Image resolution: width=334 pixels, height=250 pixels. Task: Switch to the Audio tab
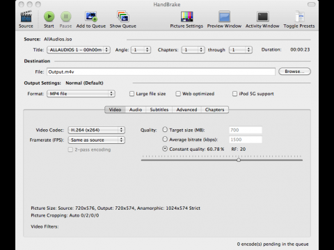[136, 110]
